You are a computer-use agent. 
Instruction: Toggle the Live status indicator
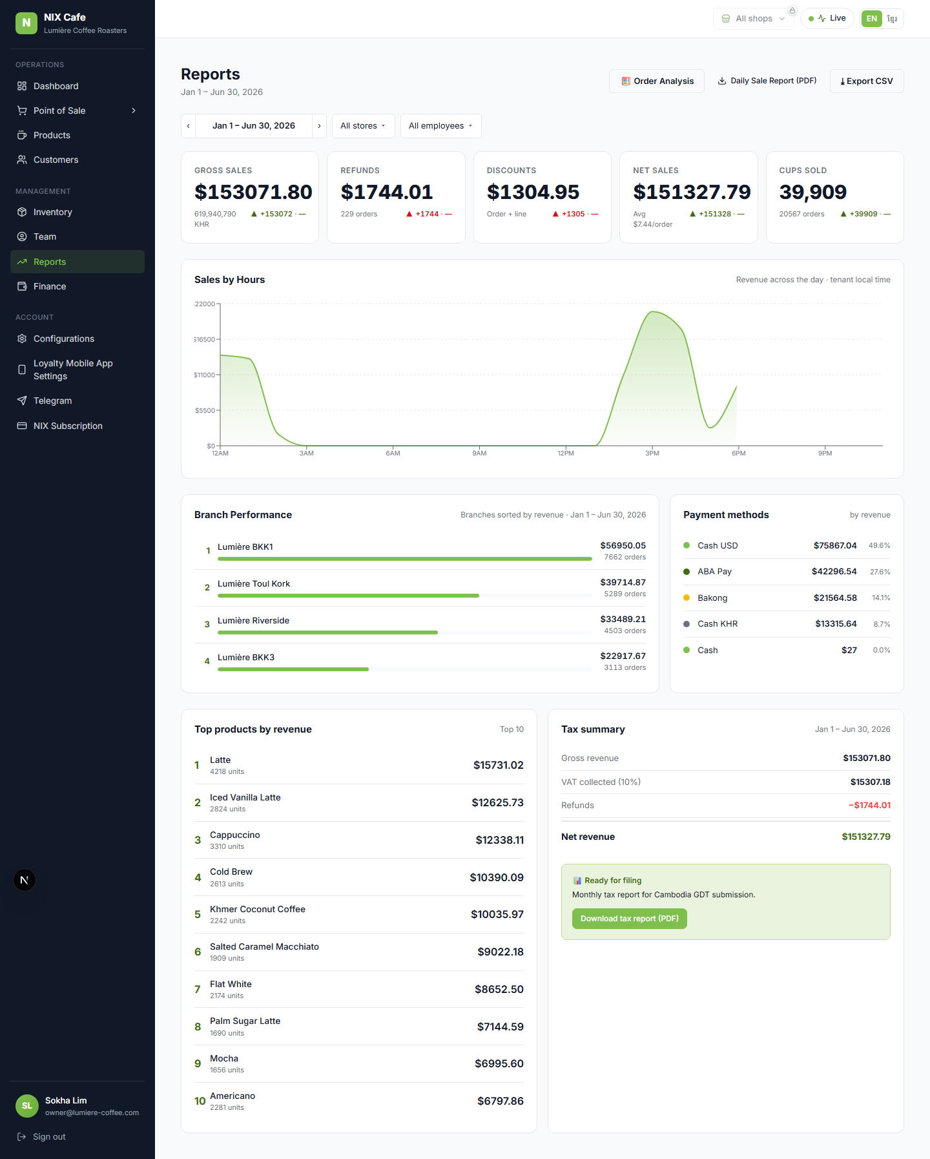tap(827, 18)
